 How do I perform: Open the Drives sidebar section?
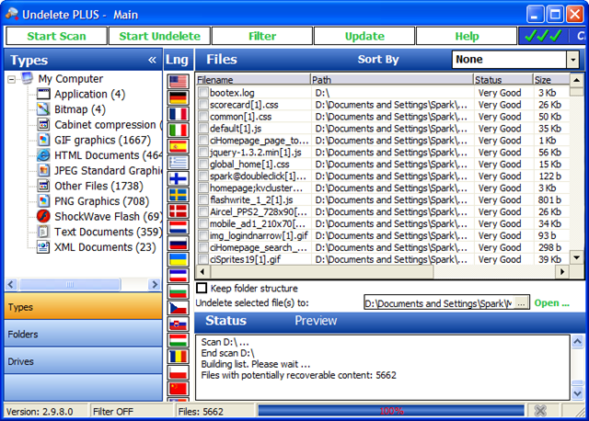pyautogui.click(x=84, y=361)
